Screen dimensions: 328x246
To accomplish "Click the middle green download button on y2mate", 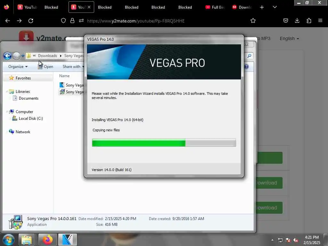I will click(269, 183).
